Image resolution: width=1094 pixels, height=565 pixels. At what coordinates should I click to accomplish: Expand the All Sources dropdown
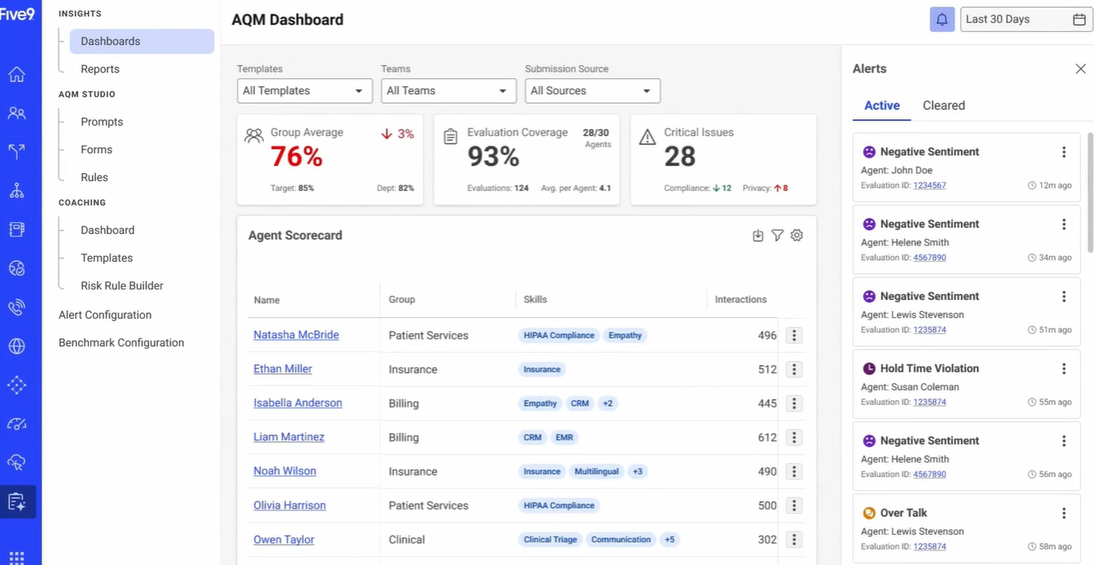(x=593, y=91)
